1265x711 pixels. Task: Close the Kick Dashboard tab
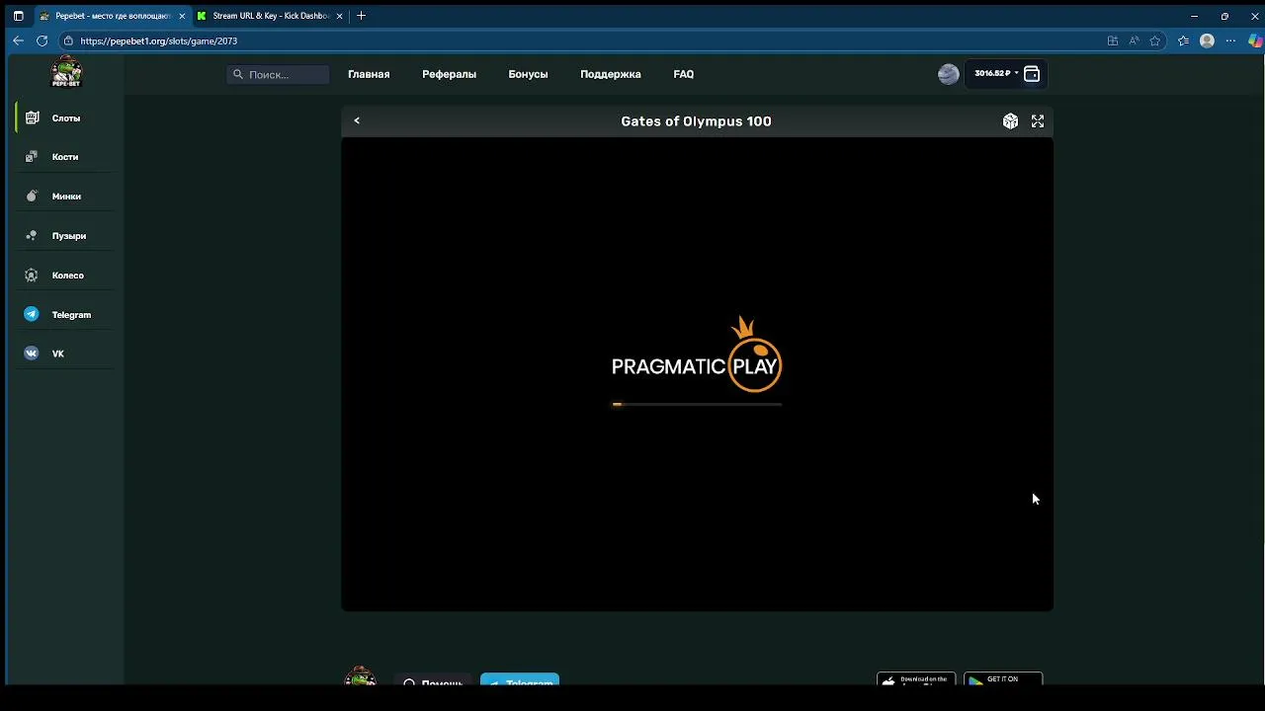340,16
